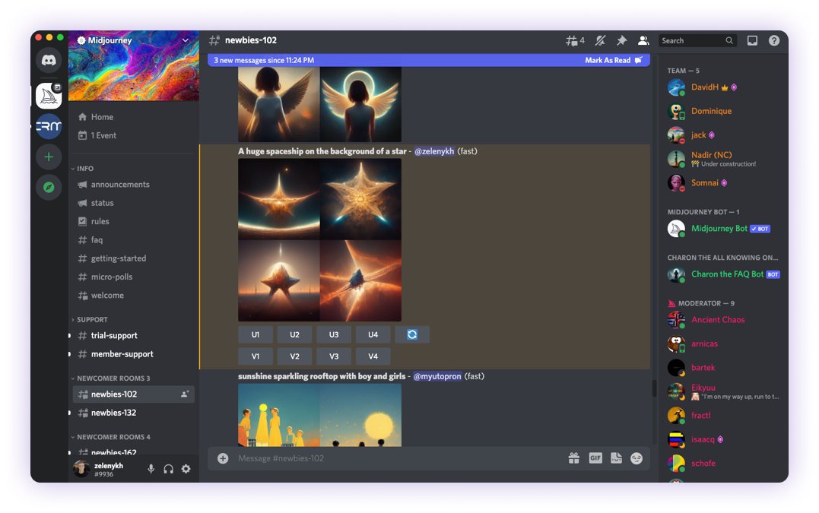
Task: Collapse the SUPPORT channel category
Action: pos(91,320)
